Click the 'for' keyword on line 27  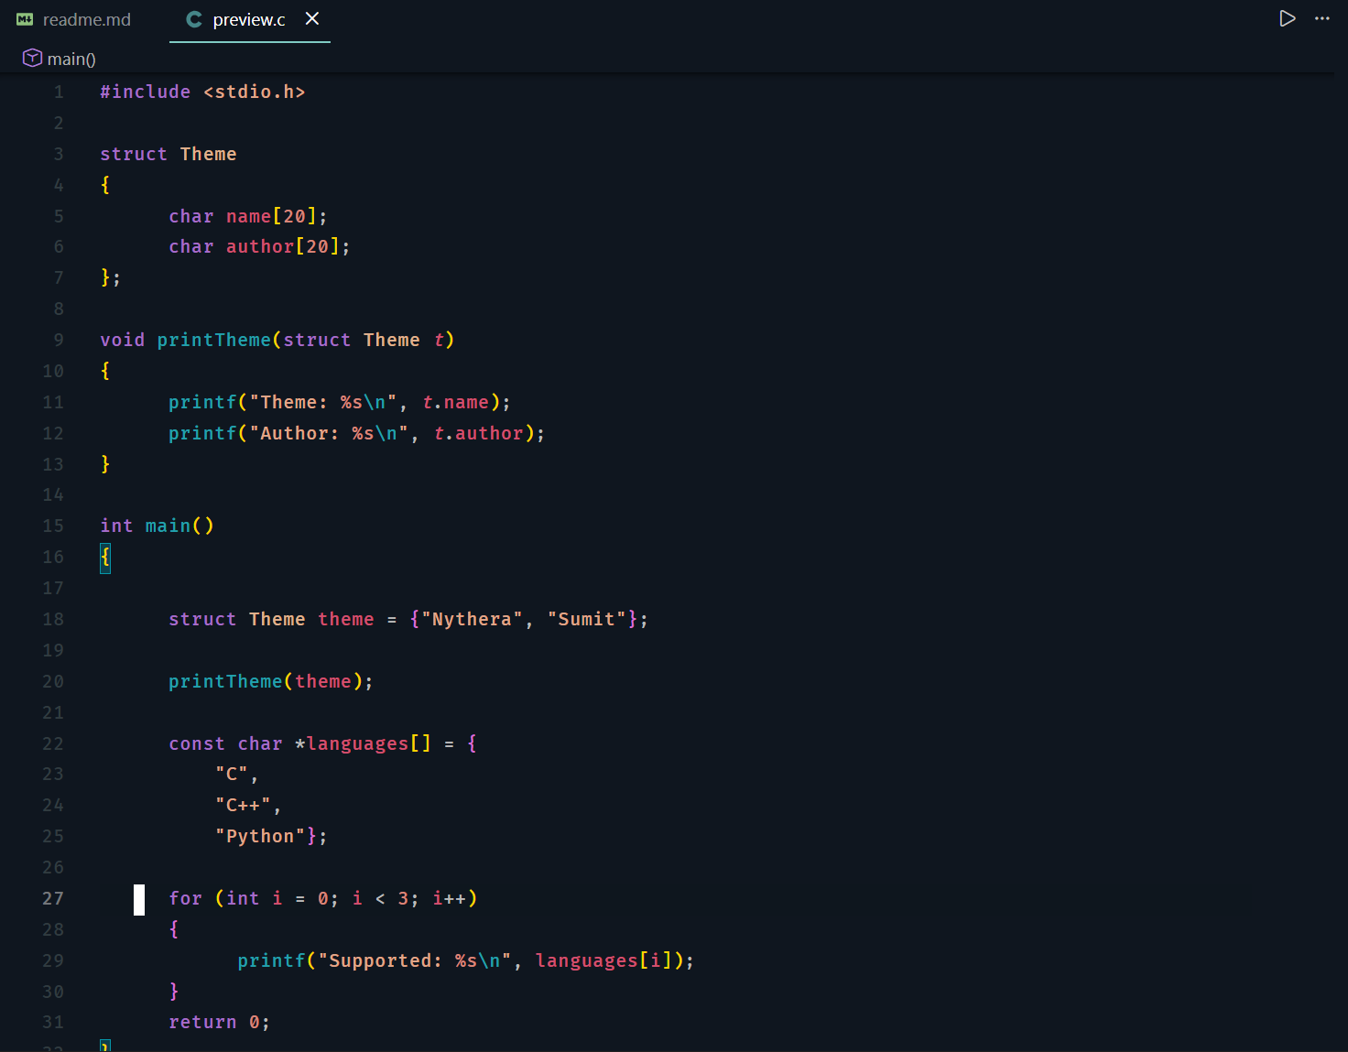(186, 898)
